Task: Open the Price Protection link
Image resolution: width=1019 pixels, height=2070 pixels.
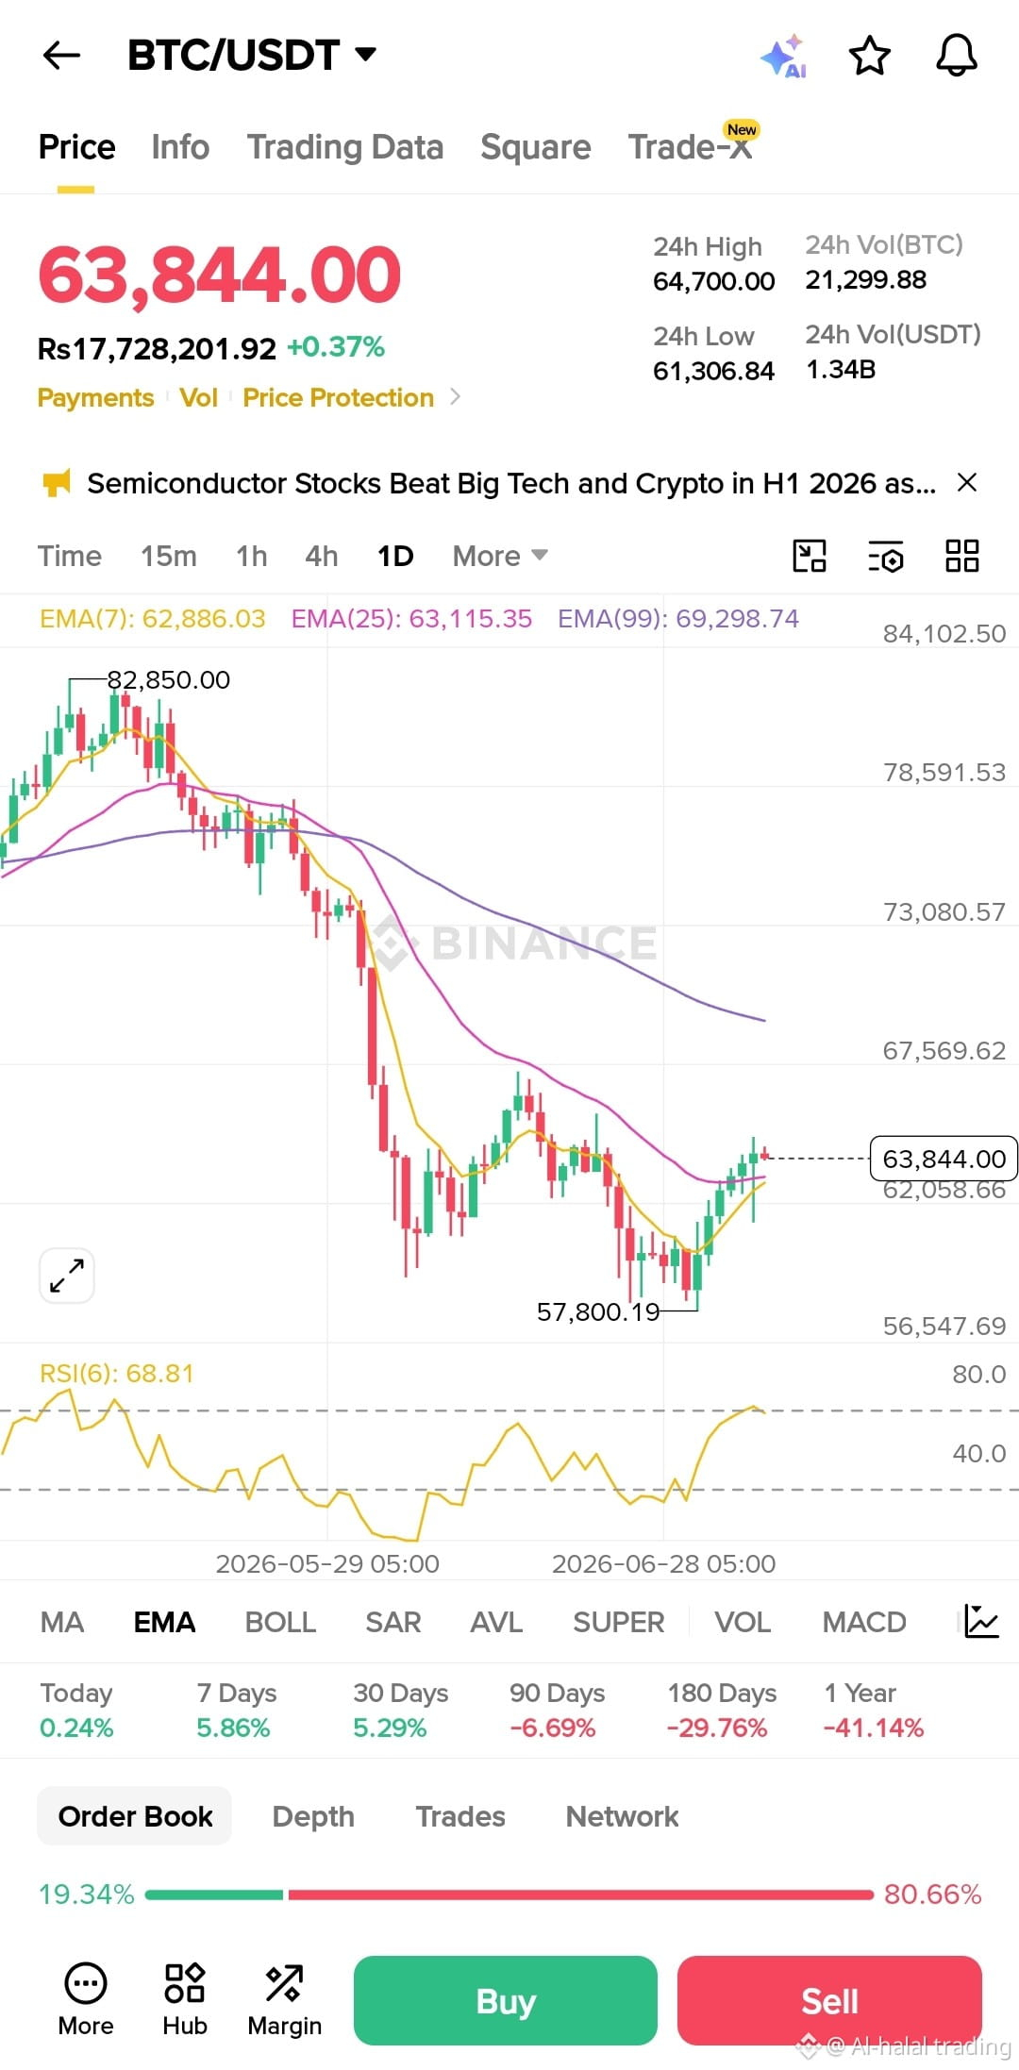Action: pyautogui.click(x=338, y=397)
